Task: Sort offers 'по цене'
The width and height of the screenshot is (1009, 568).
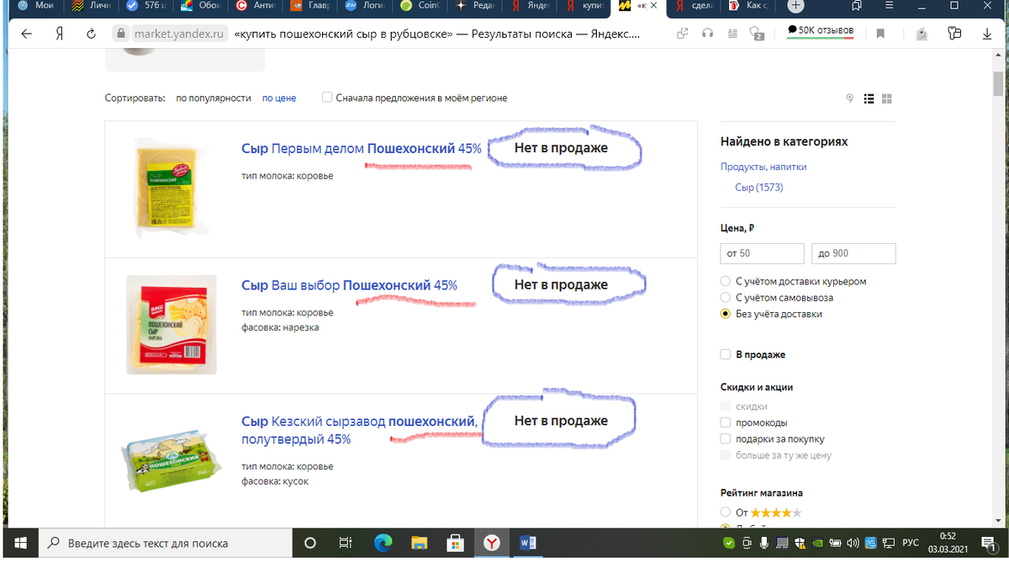Action: [278, 98]
